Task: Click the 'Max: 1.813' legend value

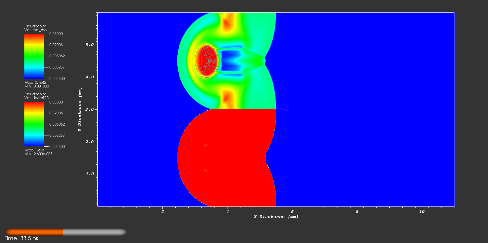Action: point(34,150)
